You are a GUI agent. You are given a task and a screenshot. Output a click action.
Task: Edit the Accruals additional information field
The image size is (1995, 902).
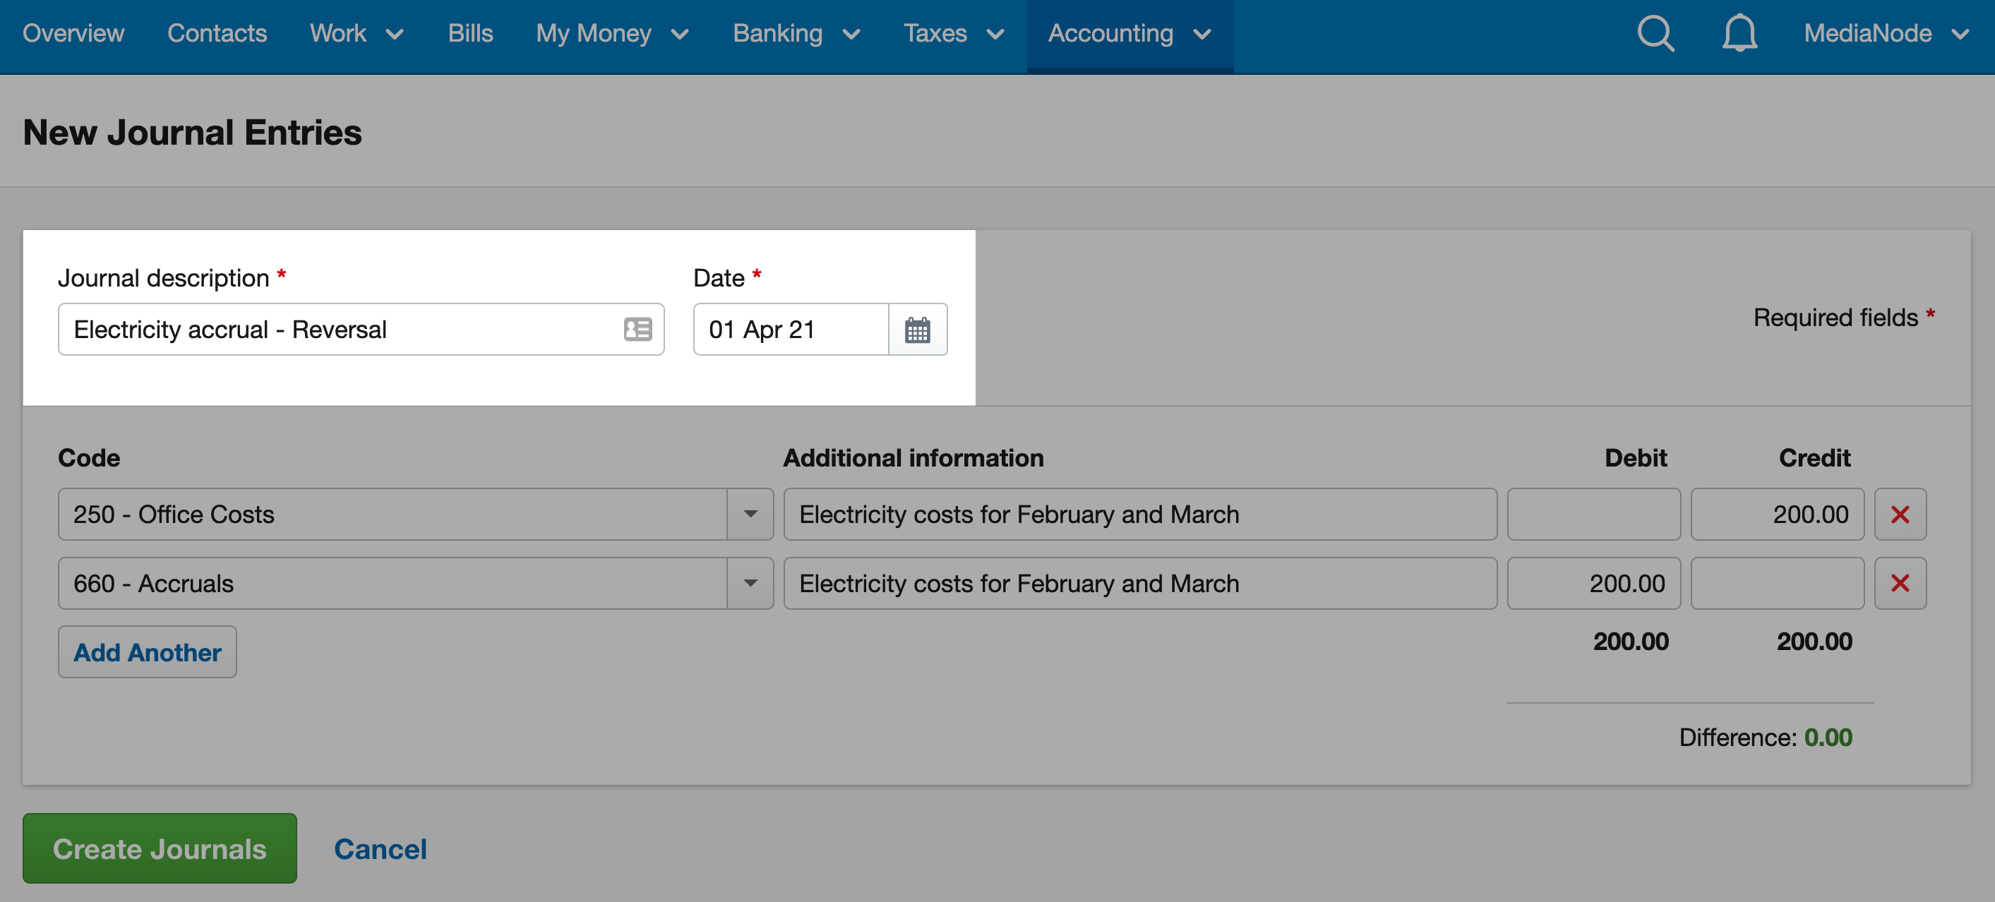pos(1140,583)
